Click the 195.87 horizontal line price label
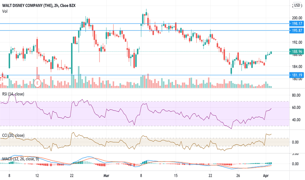305x180 pixels. click(296, 30)
